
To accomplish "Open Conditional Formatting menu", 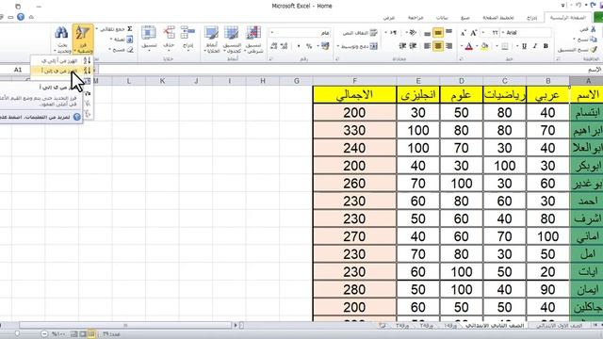I will click(253, 40).
